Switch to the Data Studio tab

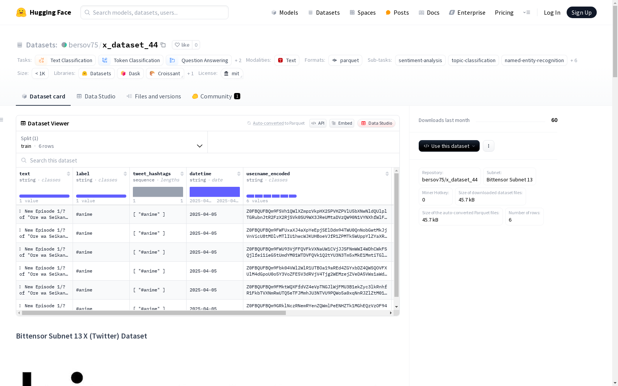[x=96, y=96]
